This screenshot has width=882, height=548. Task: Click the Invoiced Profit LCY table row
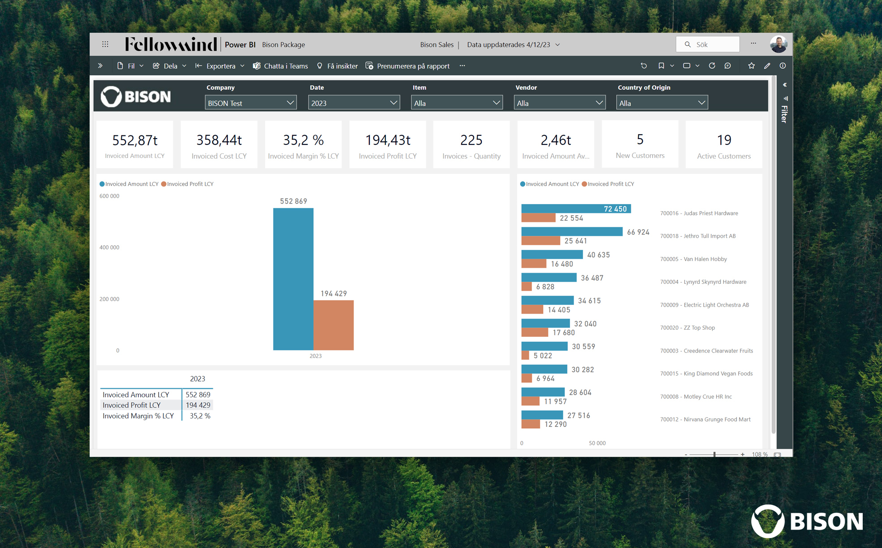pyautogui.click(x=156, y=405)
